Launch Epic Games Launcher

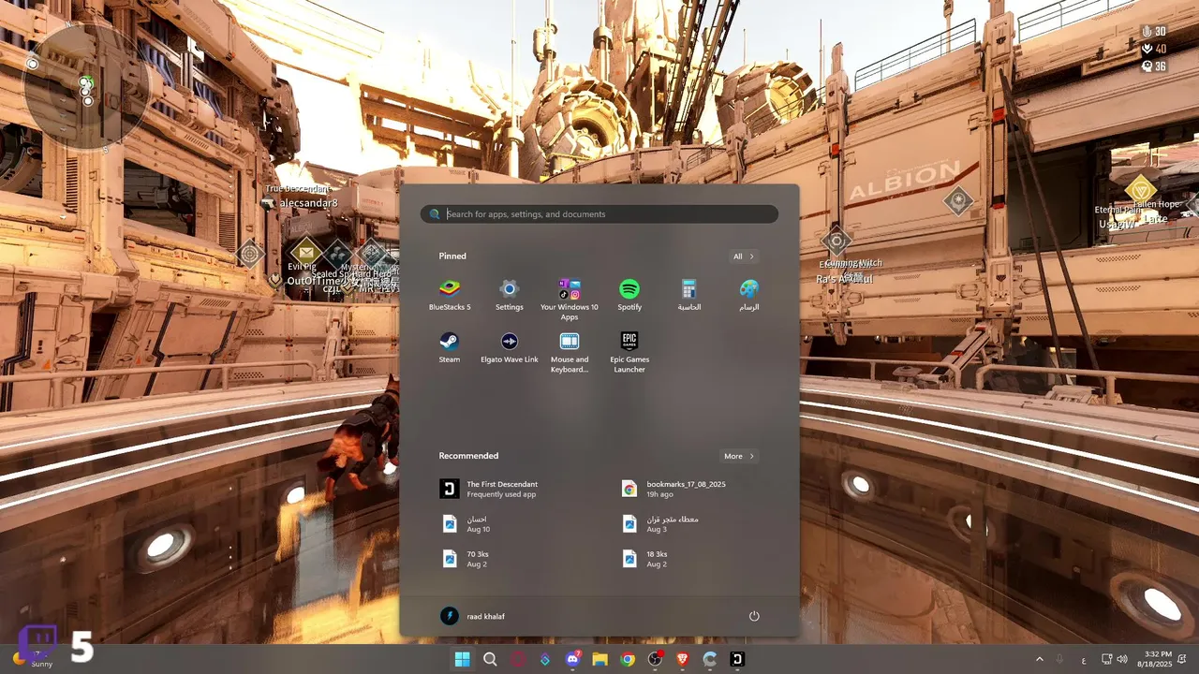coord(629,351)
